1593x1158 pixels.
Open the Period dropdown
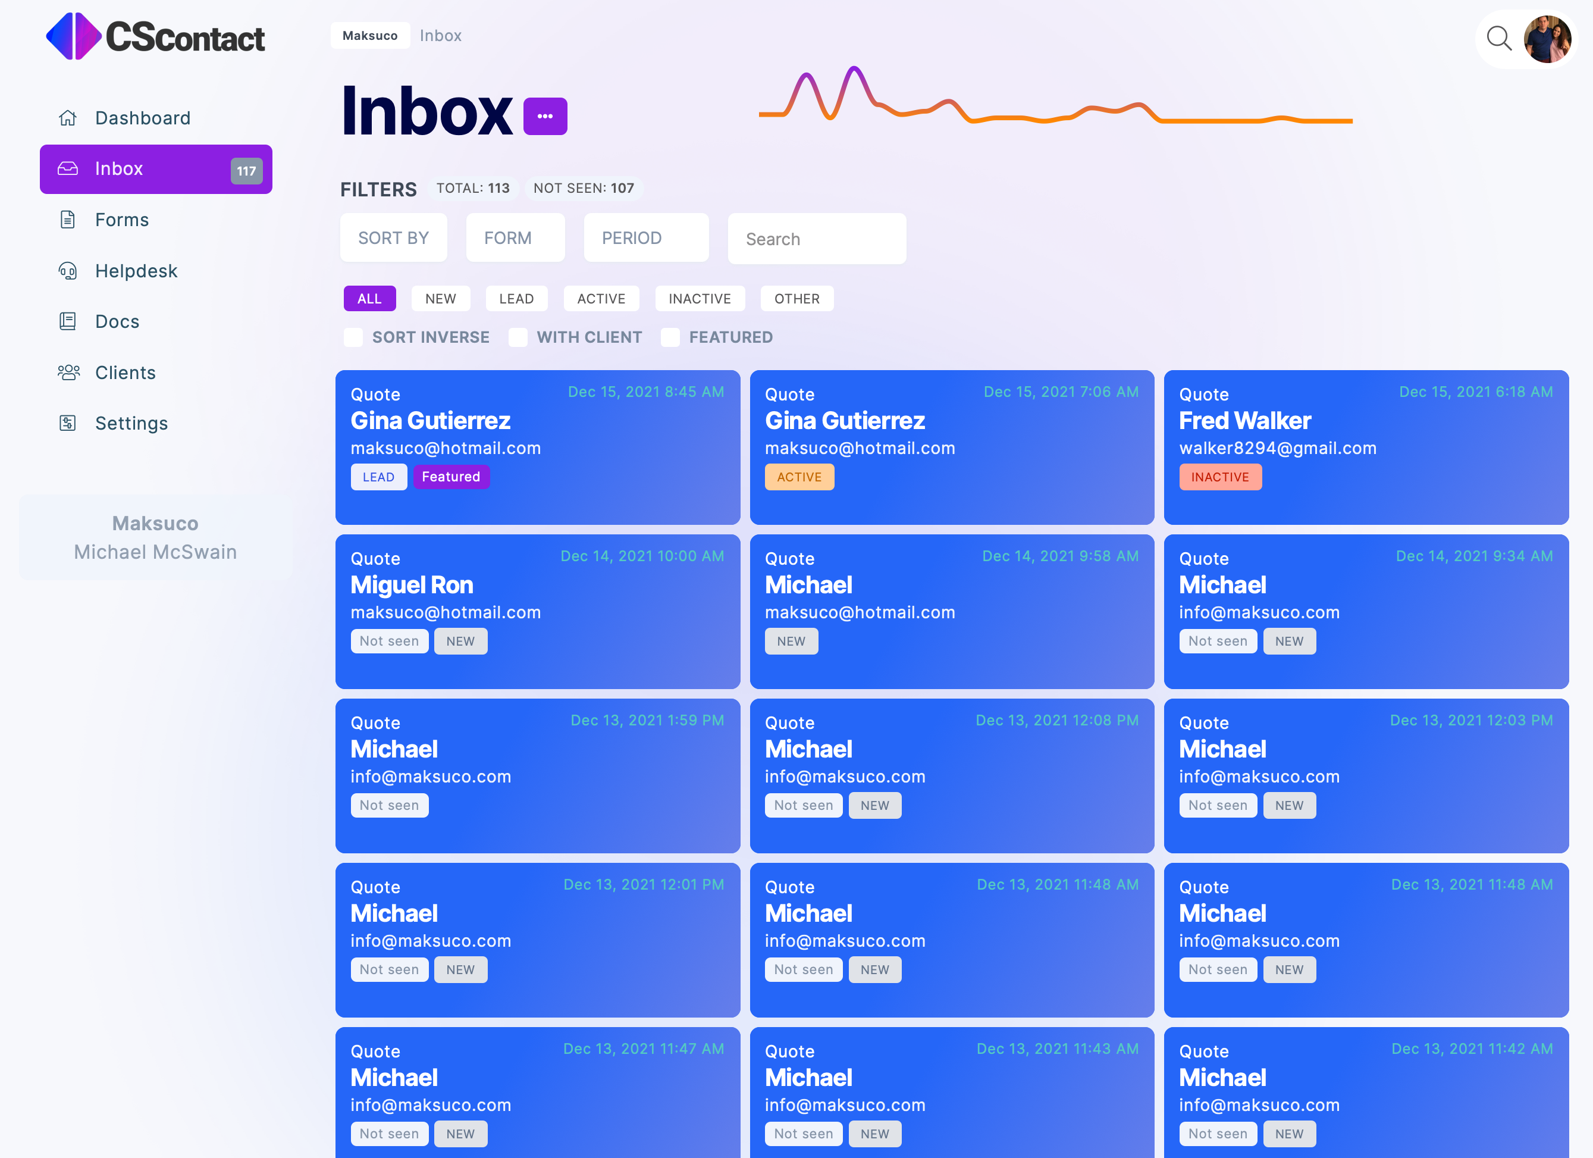click(x=645, y=238)
